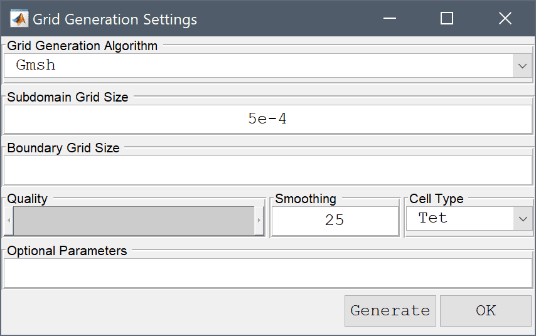The image size is (536, 336).
Task: Click the Smoothing panel label
Action: pos(306,199)
